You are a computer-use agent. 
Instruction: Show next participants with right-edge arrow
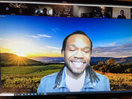pos(132,14)
